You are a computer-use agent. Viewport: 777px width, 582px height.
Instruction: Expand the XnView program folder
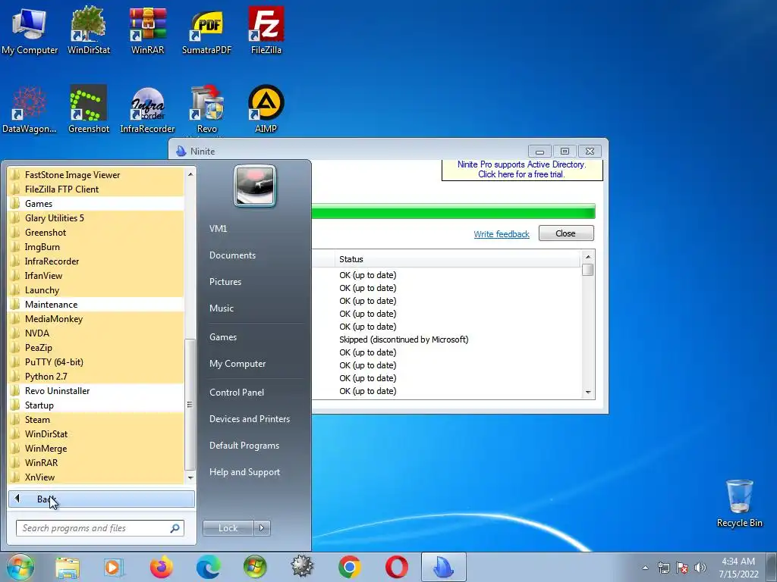[x=96, y=477]
